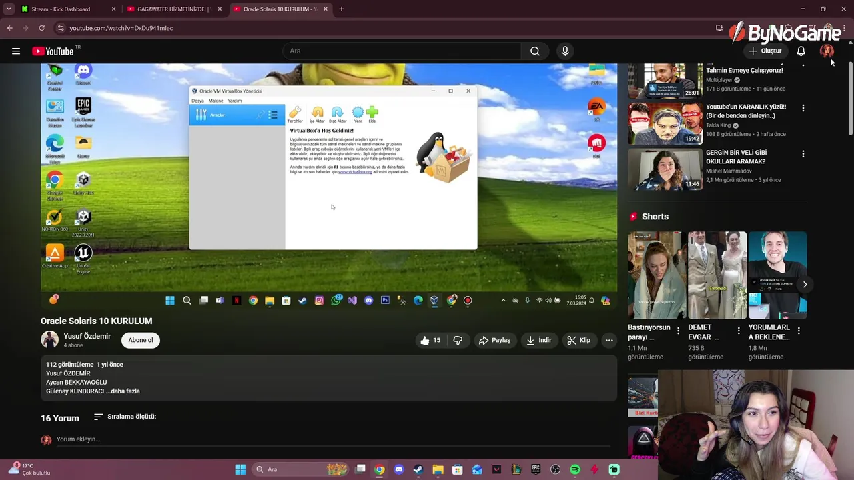Viewport: 854px width, 480px height.
Task: Click the search magnifier button on YouTube
Action: pyautogui.click(x=535, y=51)
